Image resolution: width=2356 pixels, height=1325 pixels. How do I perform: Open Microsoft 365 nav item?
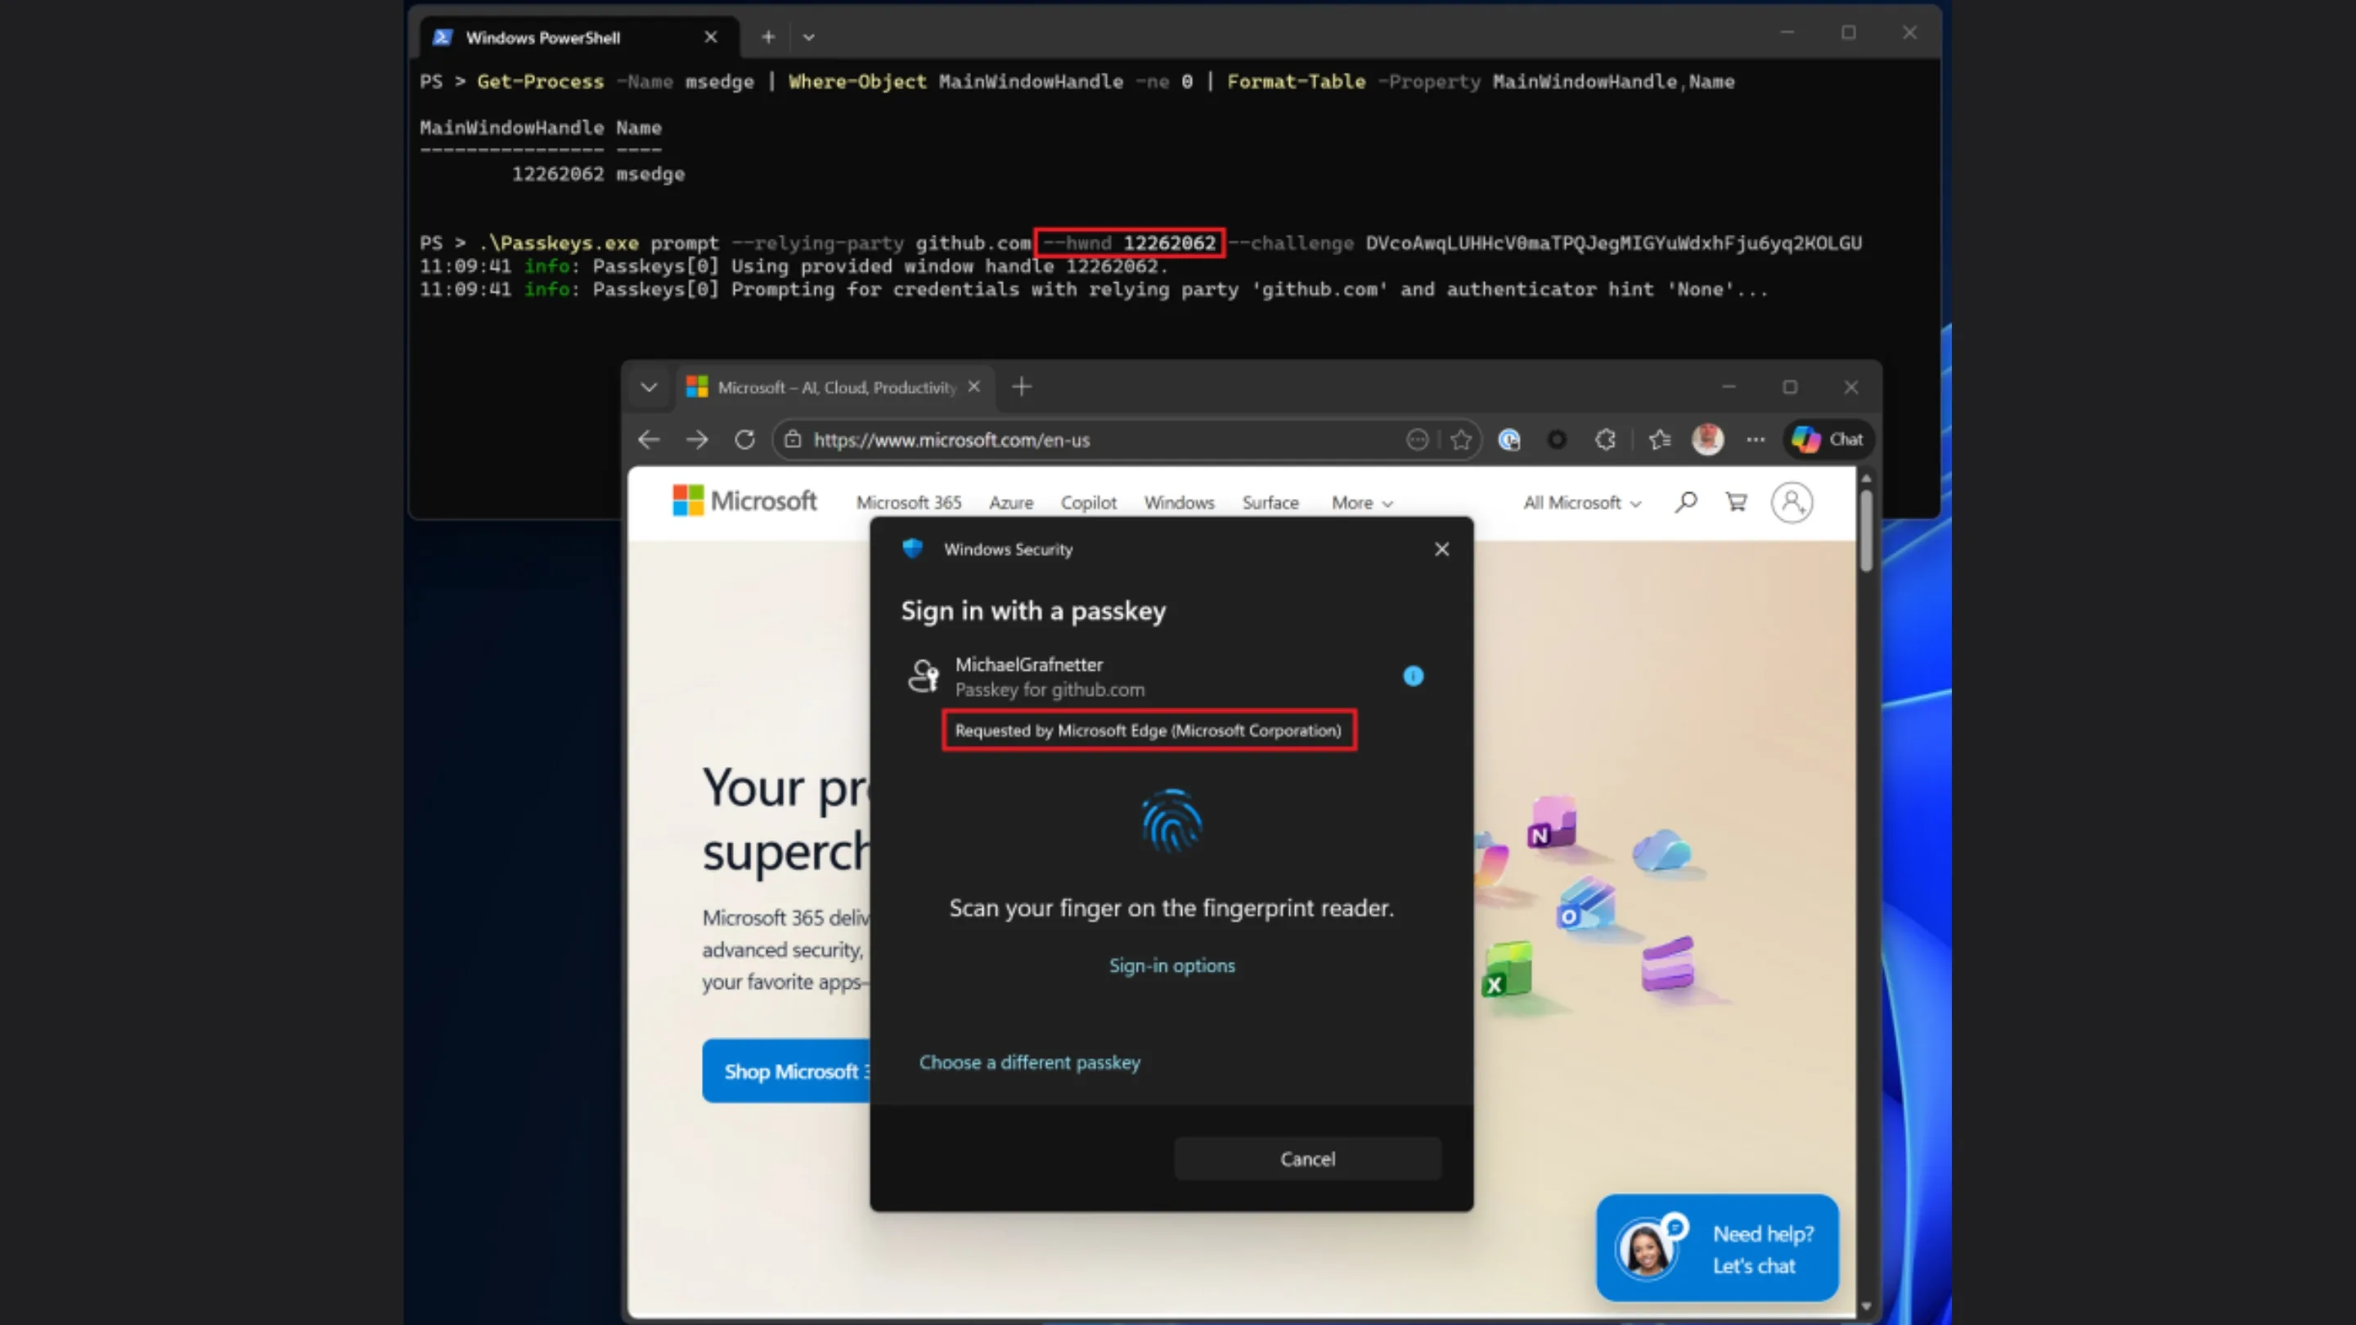tap(908, 503)
